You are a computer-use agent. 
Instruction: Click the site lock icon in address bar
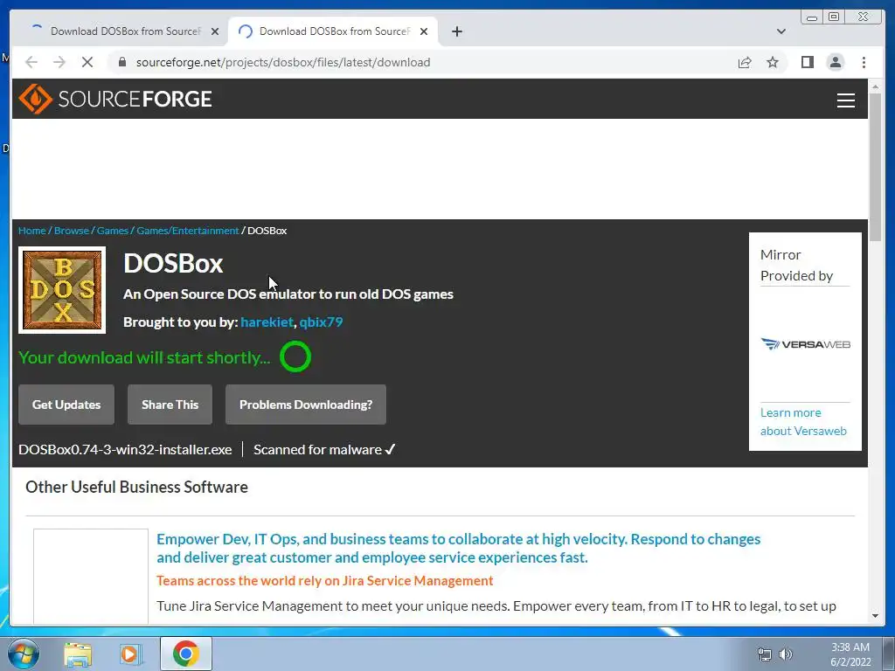pyautogui.click(x=122, y=62)
